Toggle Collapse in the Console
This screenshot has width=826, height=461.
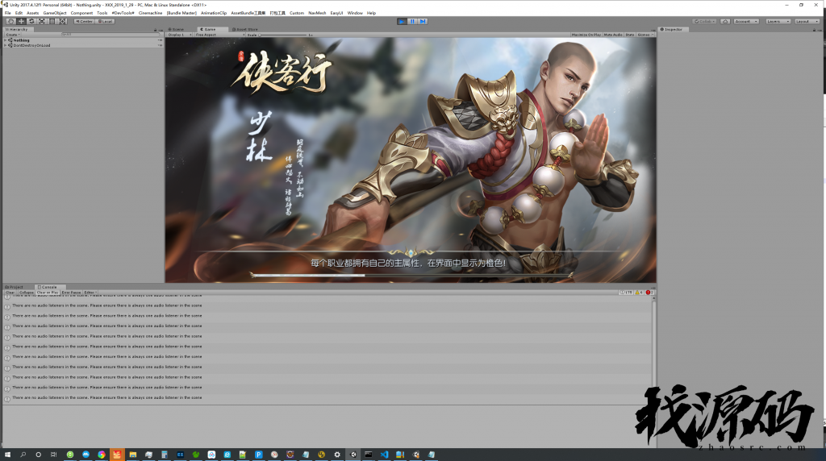pos(27,292)
